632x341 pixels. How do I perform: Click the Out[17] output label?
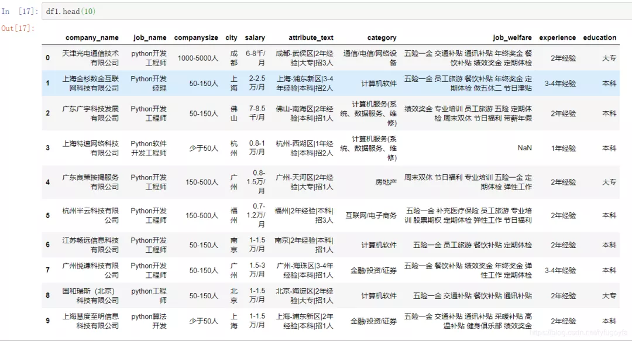(x=16, y=27)
